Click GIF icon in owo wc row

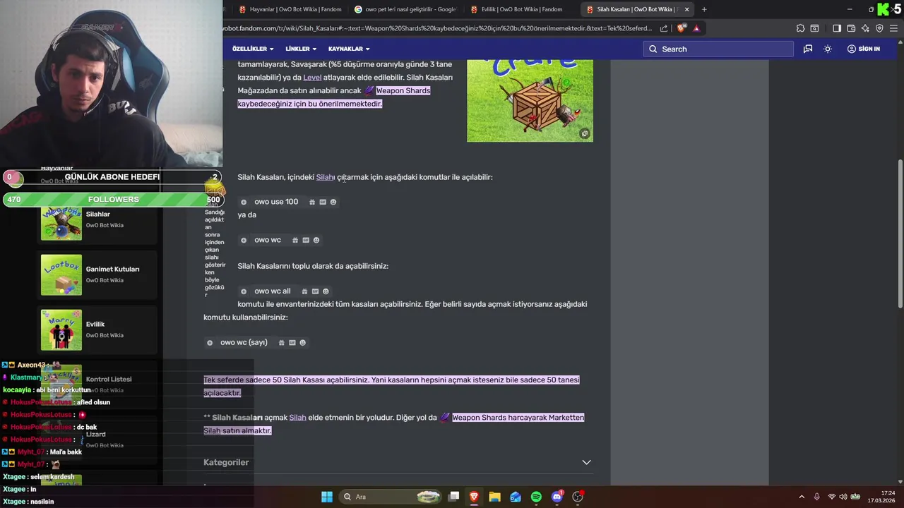click(306, 240)
